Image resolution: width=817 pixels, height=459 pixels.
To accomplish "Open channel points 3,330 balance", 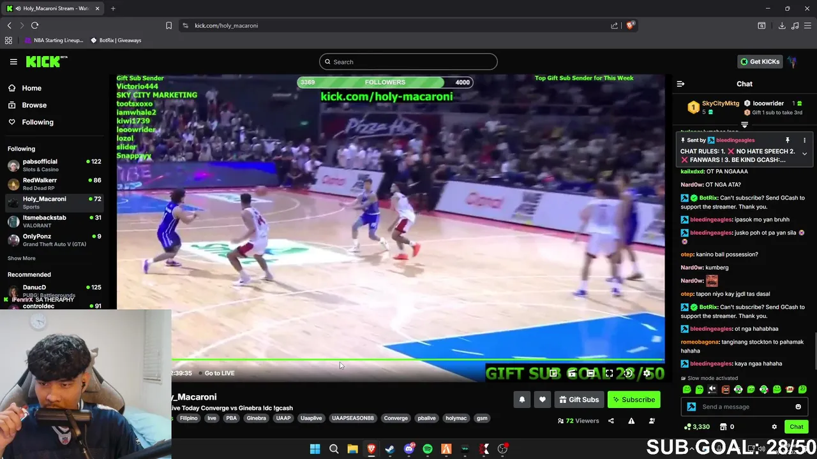I will 697,426.
